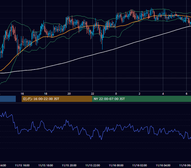Click the blue session bar before London
191x168 pixels.
(8, 99)
